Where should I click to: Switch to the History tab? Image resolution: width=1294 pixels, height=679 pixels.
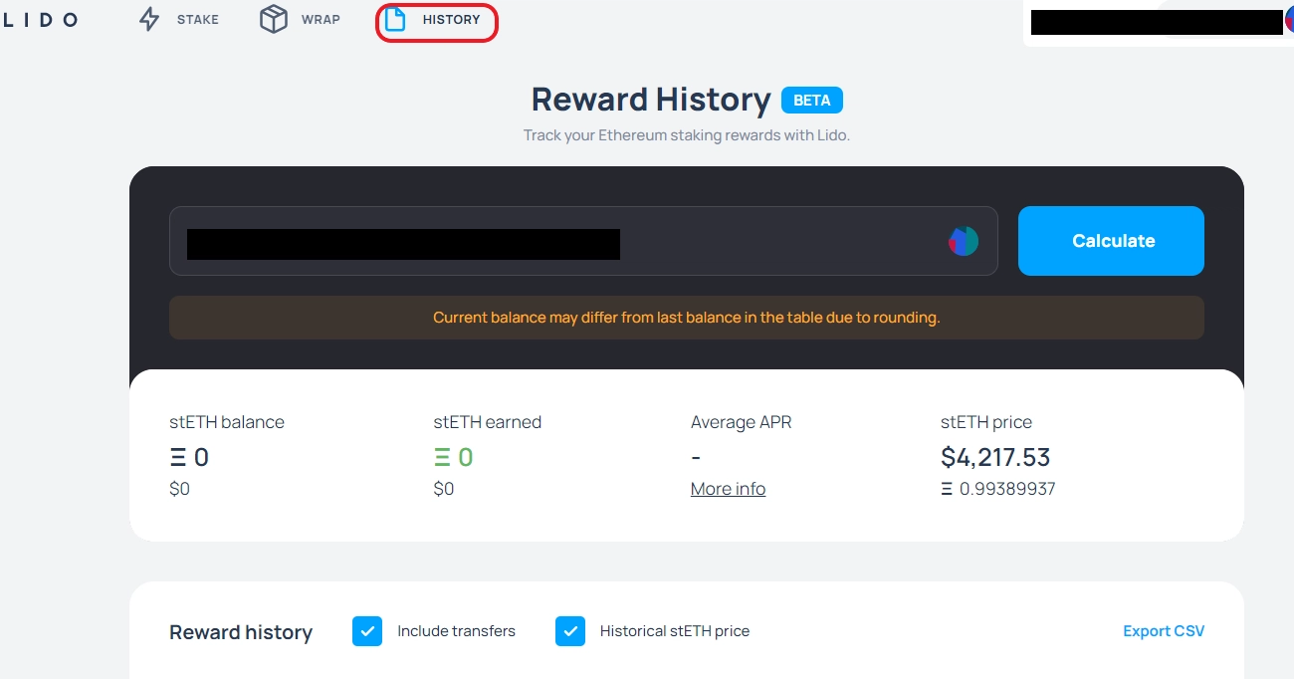(451, 20)
